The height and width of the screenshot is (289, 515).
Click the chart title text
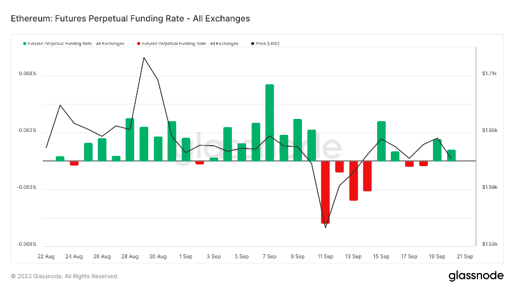pos(130,18)
